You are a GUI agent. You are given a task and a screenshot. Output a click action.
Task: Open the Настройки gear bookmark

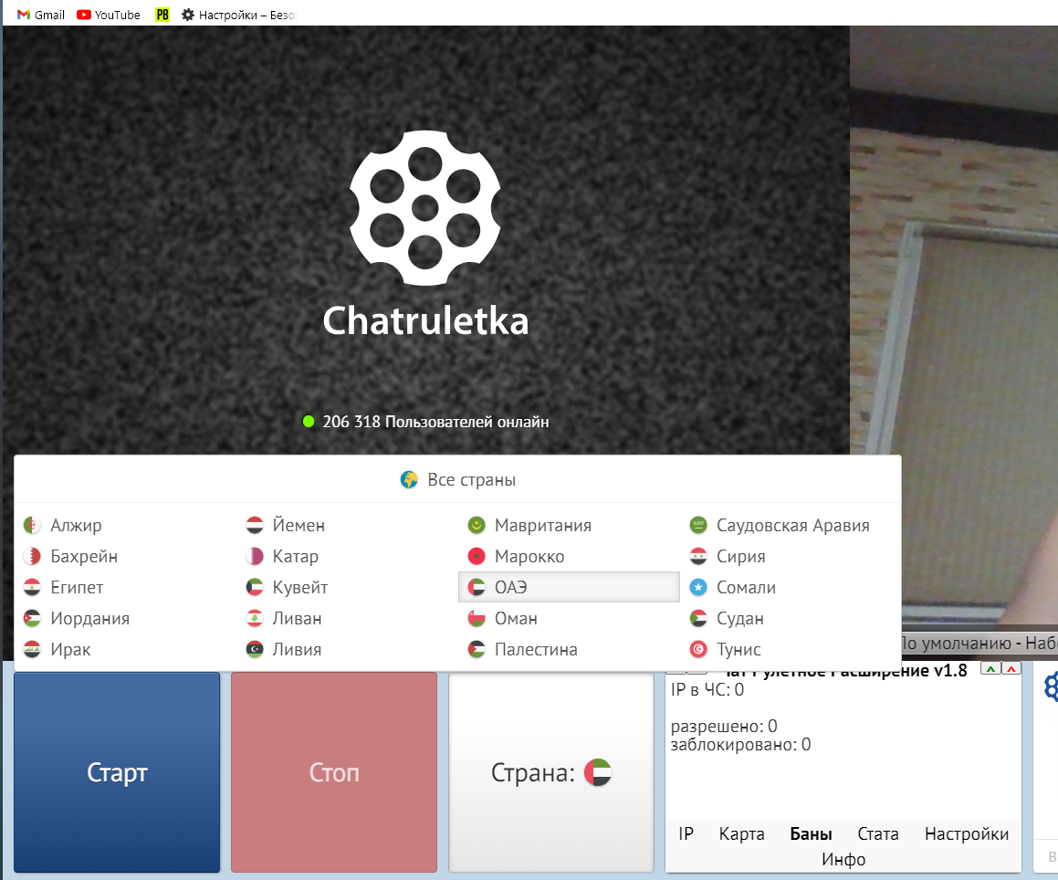click(238, 15)
